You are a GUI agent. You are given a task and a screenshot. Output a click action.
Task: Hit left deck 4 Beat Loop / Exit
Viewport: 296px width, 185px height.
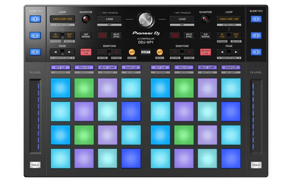click(62, 19)
